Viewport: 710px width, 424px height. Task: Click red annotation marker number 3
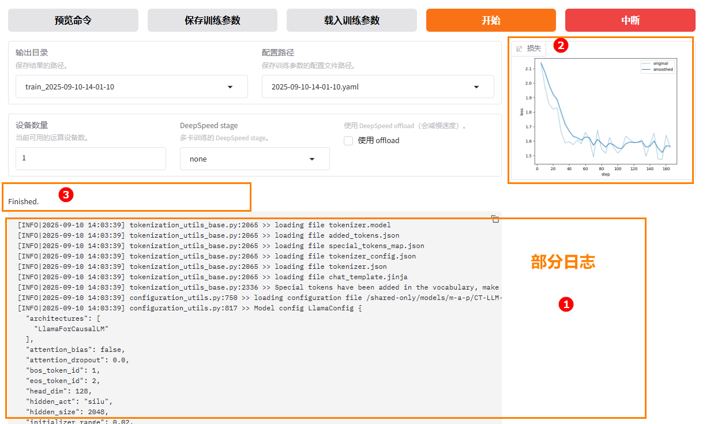click(66, 195)
